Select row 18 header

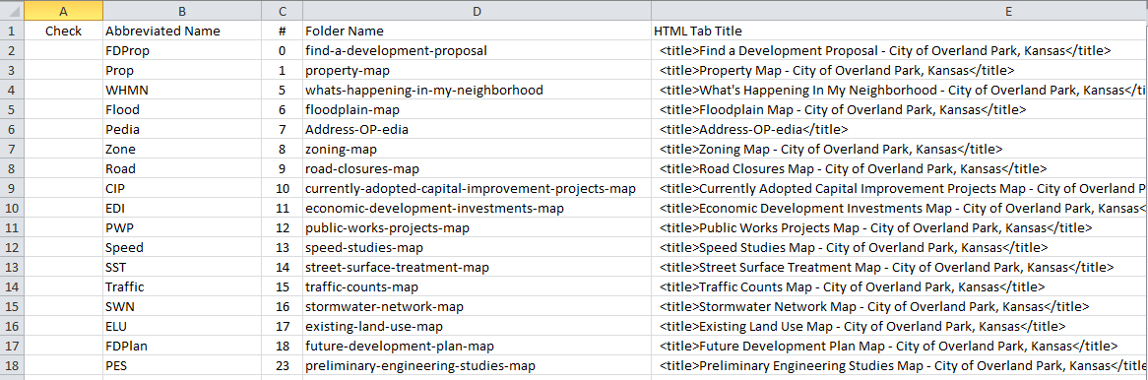12,366
